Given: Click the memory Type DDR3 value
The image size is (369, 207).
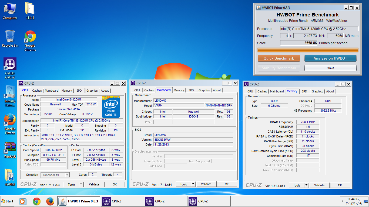Looking at the screenshot, I should pos(274,101).
